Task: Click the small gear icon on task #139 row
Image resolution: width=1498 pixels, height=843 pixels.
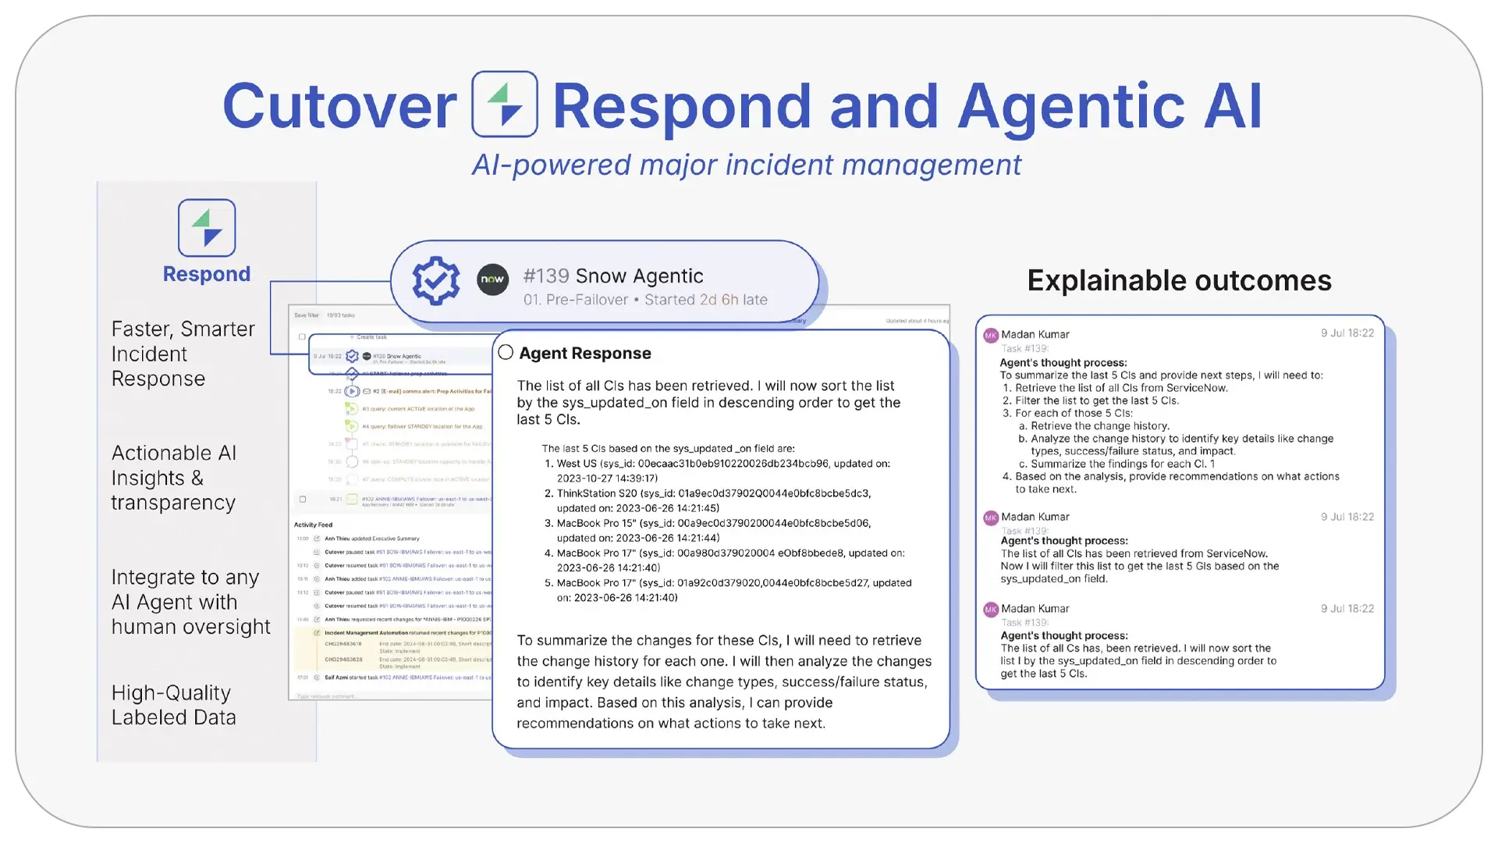Action: (352, 356)
